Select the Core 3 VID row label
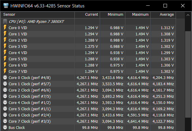Image resolution: width=192 pixels, height=131 pixels. pos(18,46)
